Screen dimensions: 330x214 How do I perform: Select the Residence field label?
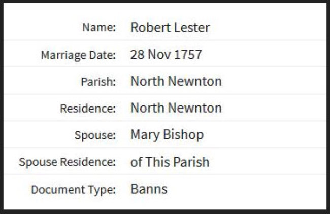[88, 109]
